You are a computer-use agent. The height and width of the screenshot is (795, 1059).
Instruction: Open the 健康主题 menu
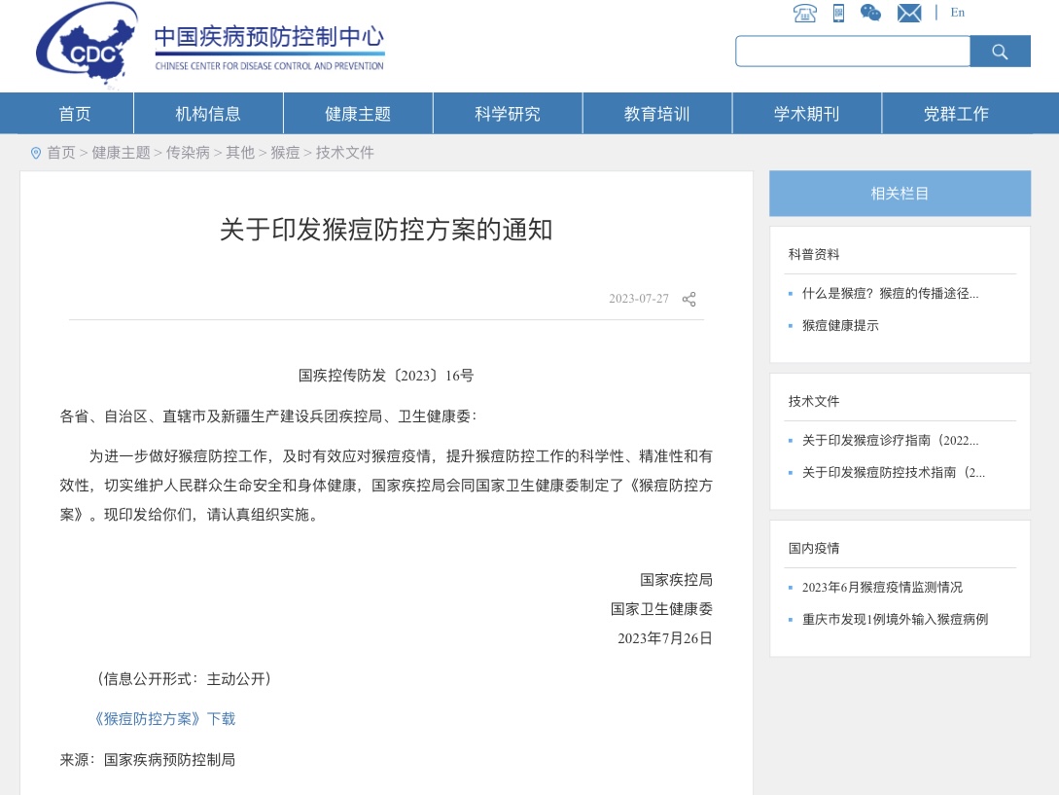[x=358, y=114]
